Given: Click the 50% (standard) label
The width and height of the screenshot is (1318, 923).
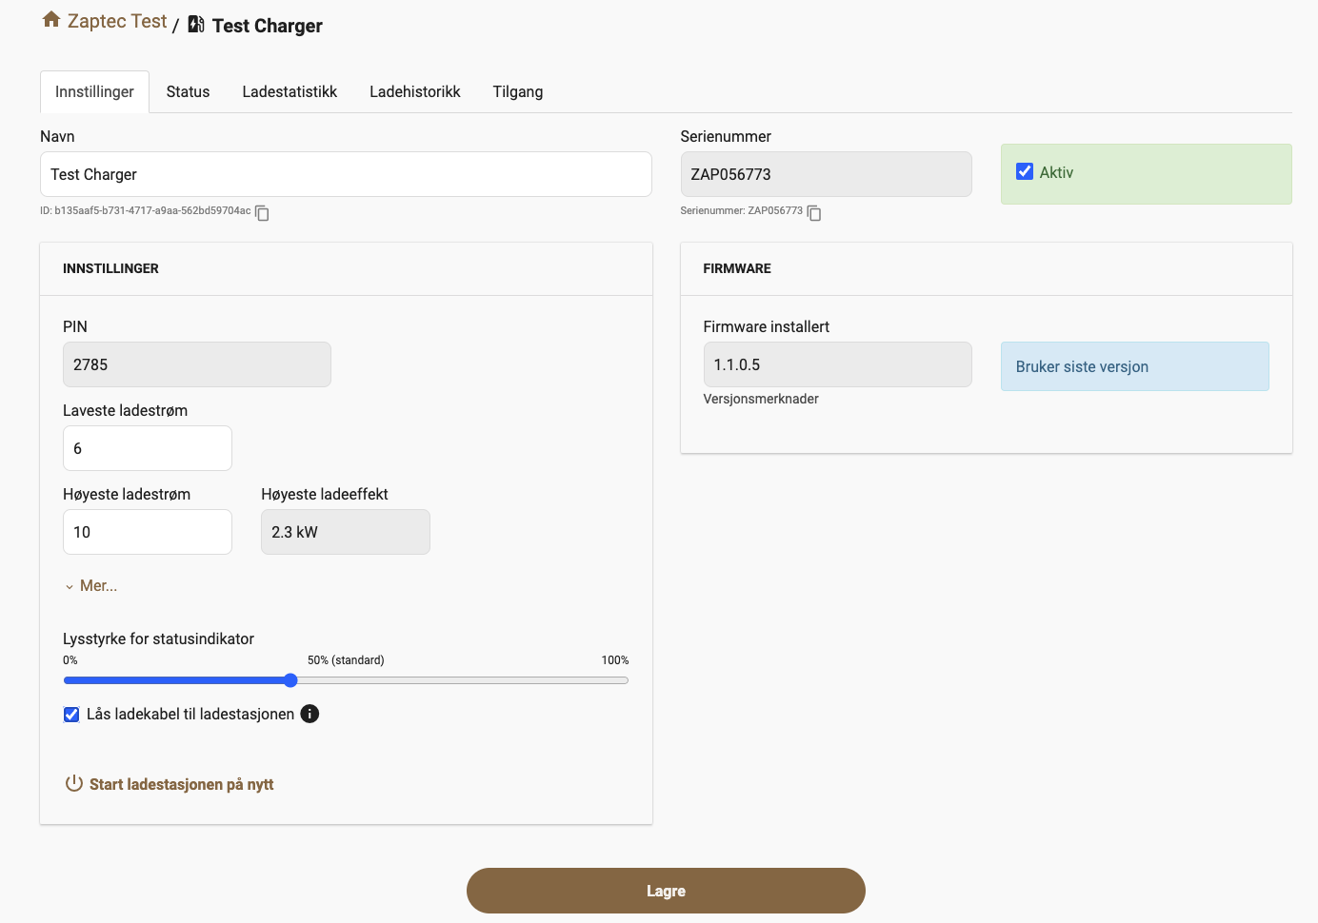Looking at the screenshot, I should tap(346, 660).
